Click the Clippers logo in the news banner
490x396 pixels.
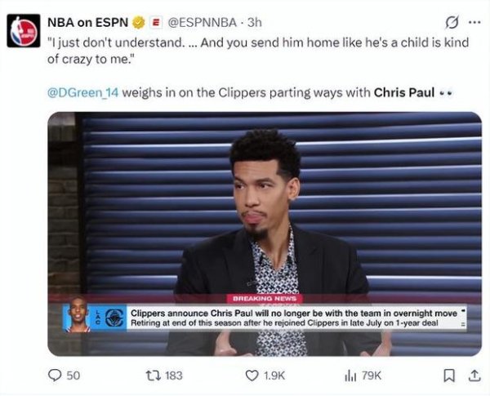[x=114, y=318]
